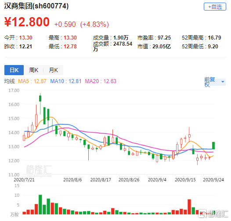Click the 2020/9/4 date axis label
The image size is (231, 221).
pos(157,180)
